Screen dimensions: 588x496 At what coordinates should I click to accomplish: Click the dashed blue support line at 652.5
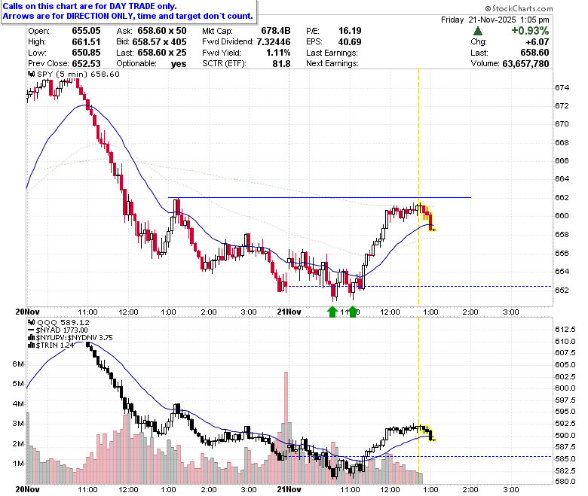[419, 286]
